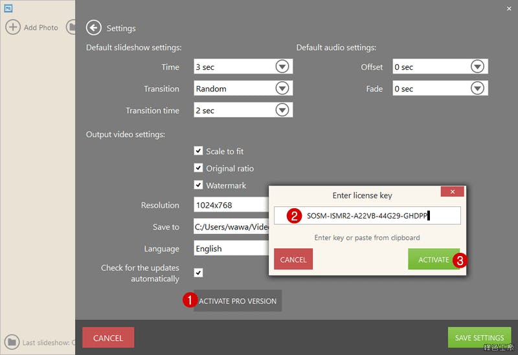Toggle Check for the updates automatically checkbox
This screenshot has height=355, width=518.
(x=198, y=272)
